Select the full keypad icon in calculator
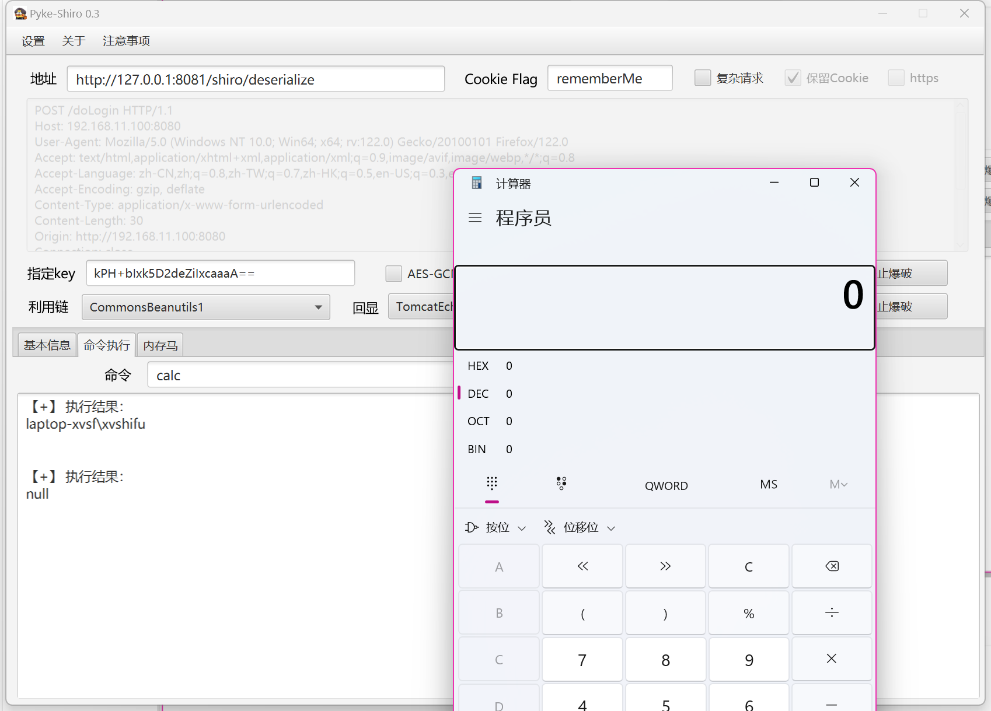The height and width of the screenshot is (711, 991). pos(492,484)
